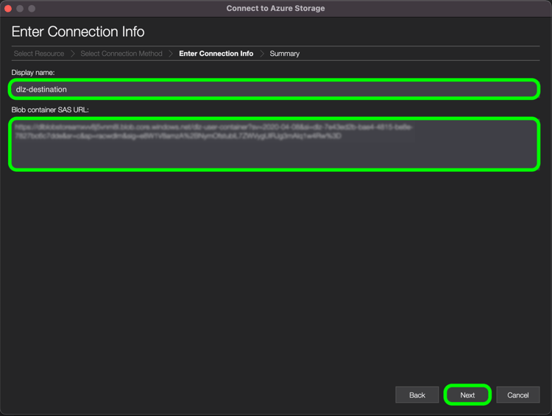
Task: Click Next to continue
Action: (x=467, y=395)
